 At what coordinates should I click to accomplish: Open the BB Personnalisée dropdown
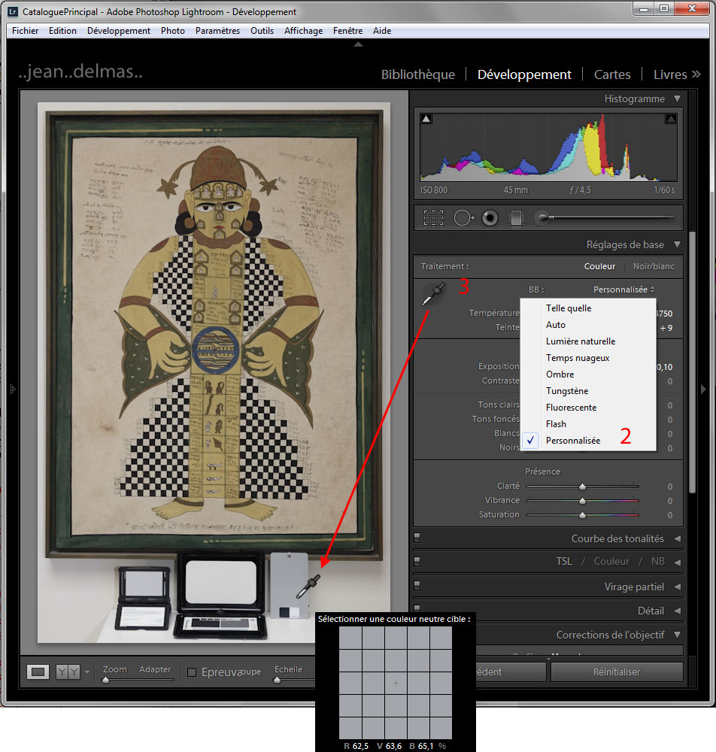[x=623, y=290]
